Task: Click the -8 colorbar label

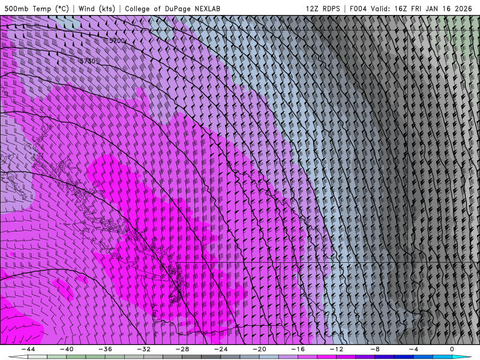Action: point(375,349)
